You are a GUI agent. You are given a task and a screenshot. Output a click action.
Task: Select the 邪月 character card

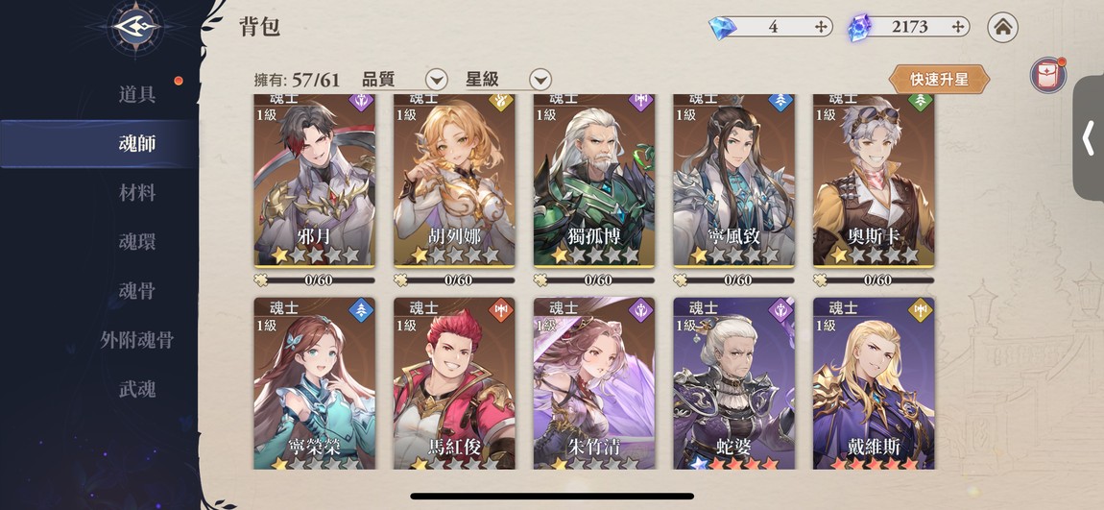315,181
